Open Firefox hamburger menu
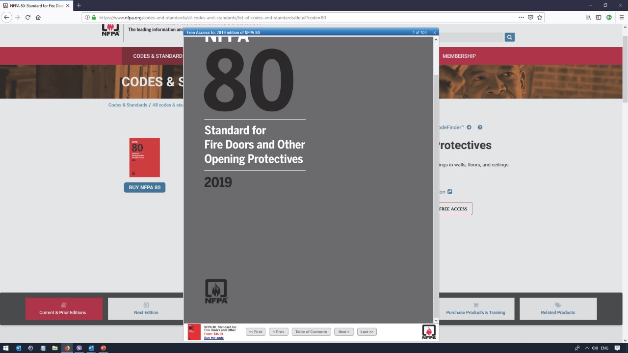 pyautogui.click(x=622, y=17)
